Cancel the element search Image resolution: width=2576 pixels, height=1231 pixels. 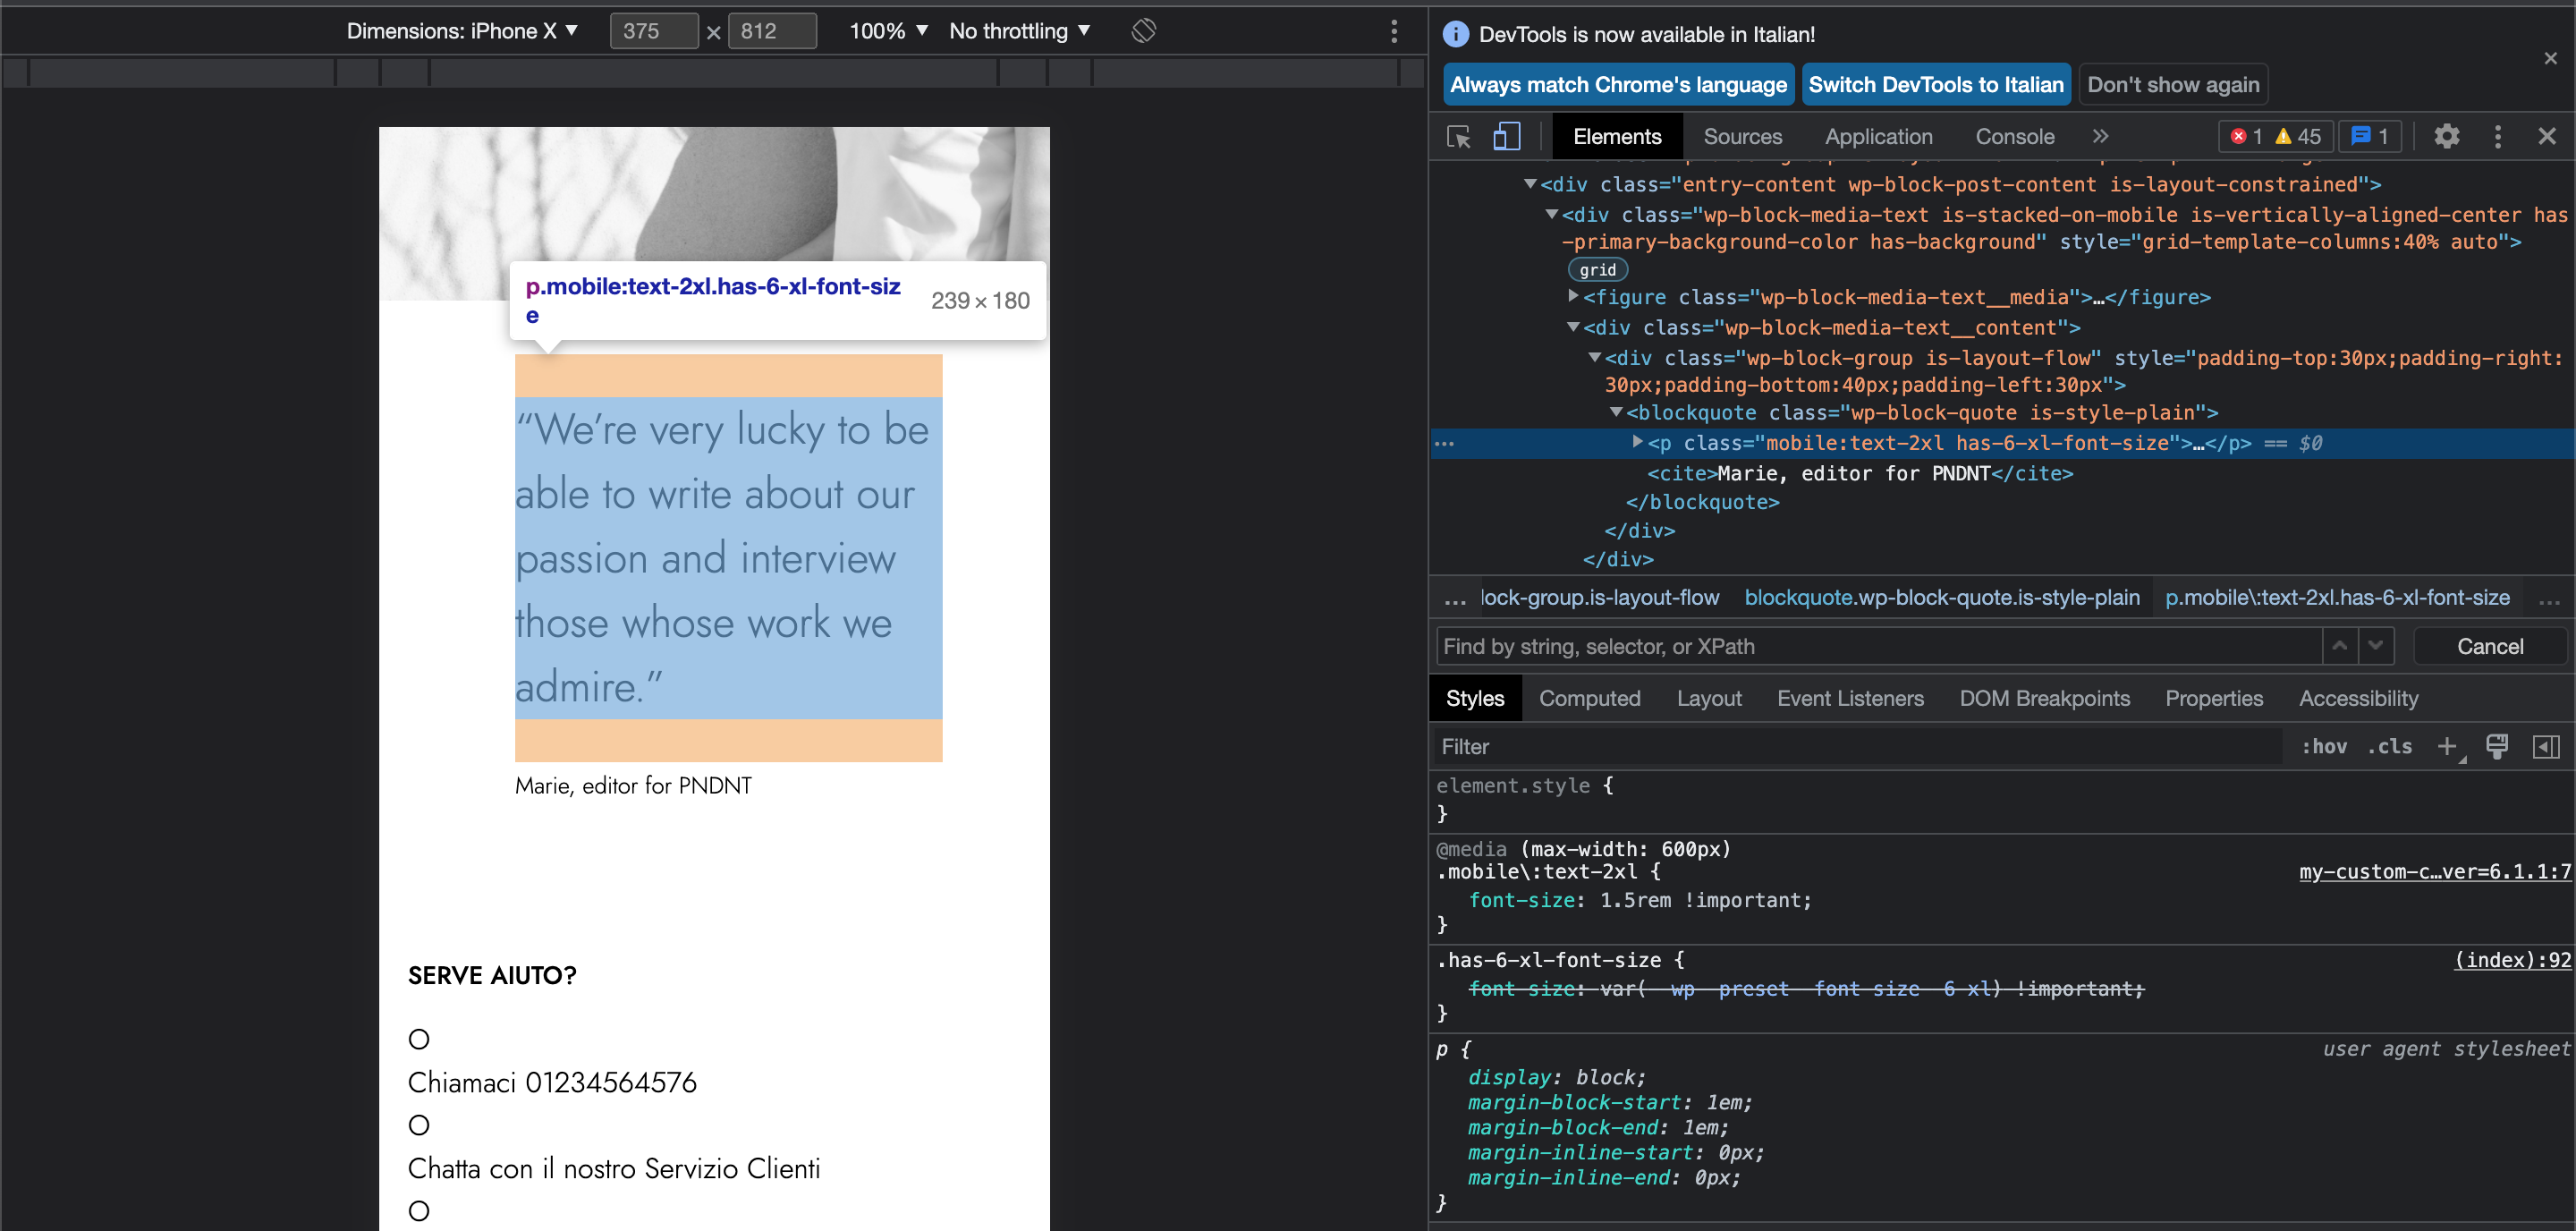pos(2489,646)
